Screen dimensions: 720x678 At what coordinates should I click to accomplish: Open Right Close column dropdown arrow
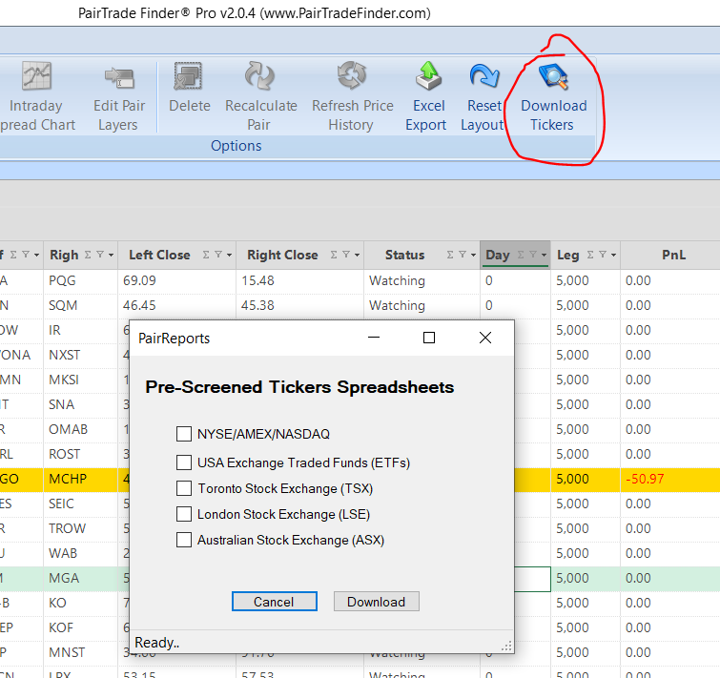357,256
